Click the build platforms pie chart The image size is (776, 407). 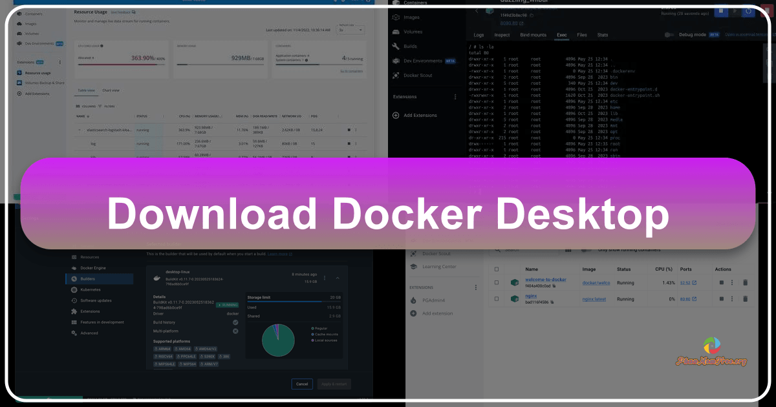[278, 340]
